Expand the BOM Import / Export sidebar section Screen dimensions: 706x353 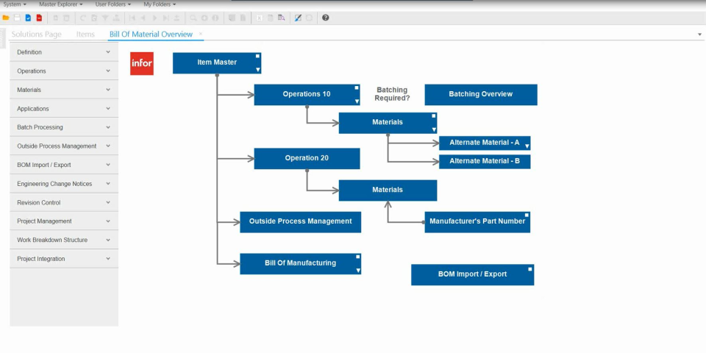pos(64,165)
